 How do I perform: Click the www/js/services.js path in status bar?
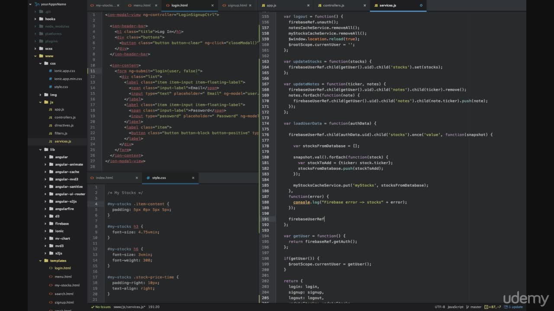click(129, 307)
